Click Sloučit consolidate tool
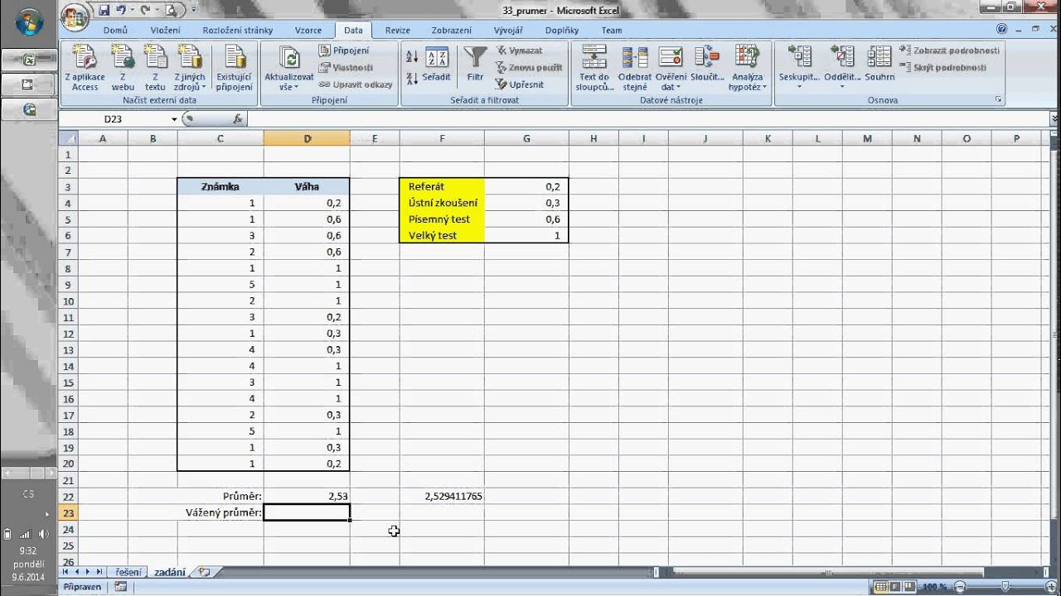Viewport: 1061px width, 596px height. [x=707, y=65]
